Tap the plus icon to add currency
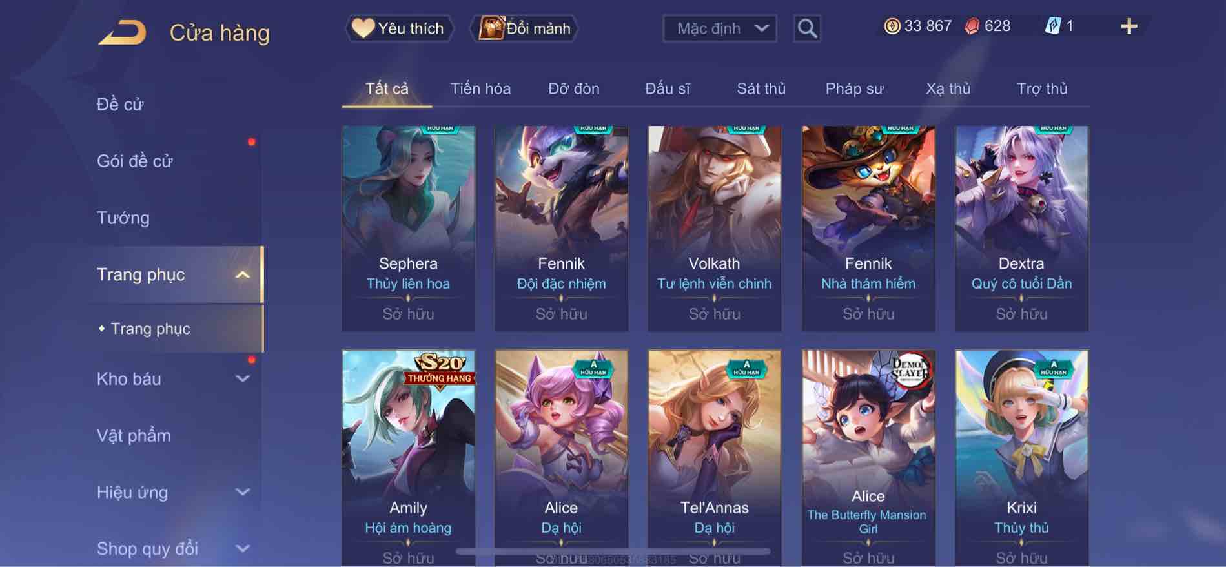 pos(1129,26)
